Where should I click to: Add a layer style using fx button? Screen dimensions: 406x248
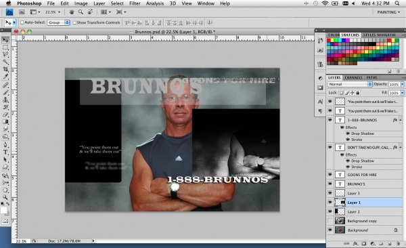click(355, 243)
